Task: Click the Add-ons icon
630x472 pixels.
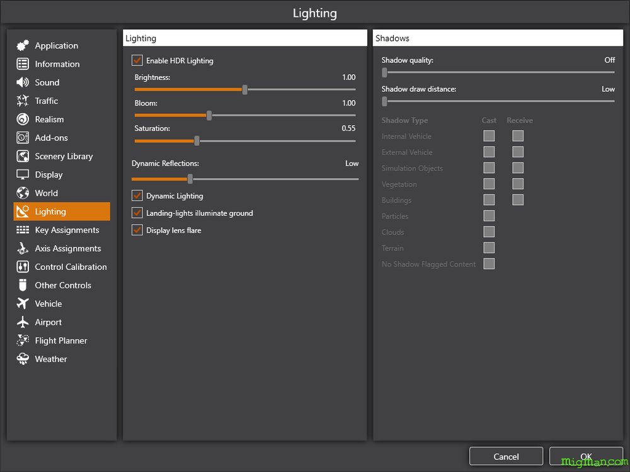Action: (x=23, y=138)
